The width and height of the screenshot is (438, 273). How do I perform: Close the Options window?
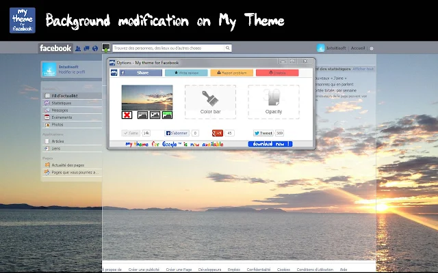pos(305,61)
